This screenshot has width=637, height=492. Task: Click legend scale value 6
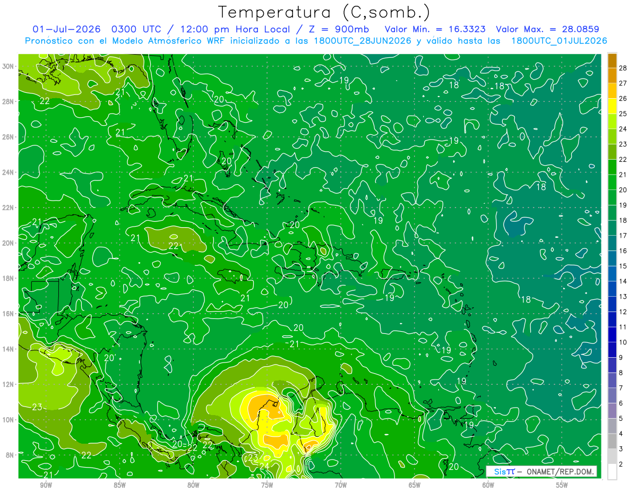point(622,403)
